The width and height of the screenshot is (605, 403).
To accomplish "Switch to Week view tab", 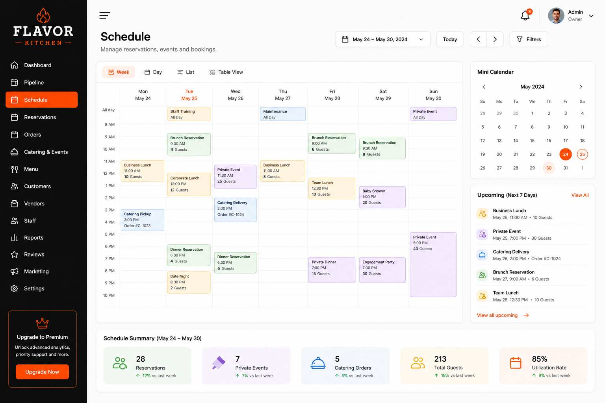I will pyautogui.click(x=119, y=72).
